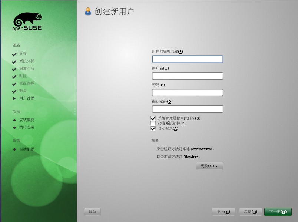Click the openSUSE chameleon logo
This screenshot has width=298, height=222.
[27, 21]
